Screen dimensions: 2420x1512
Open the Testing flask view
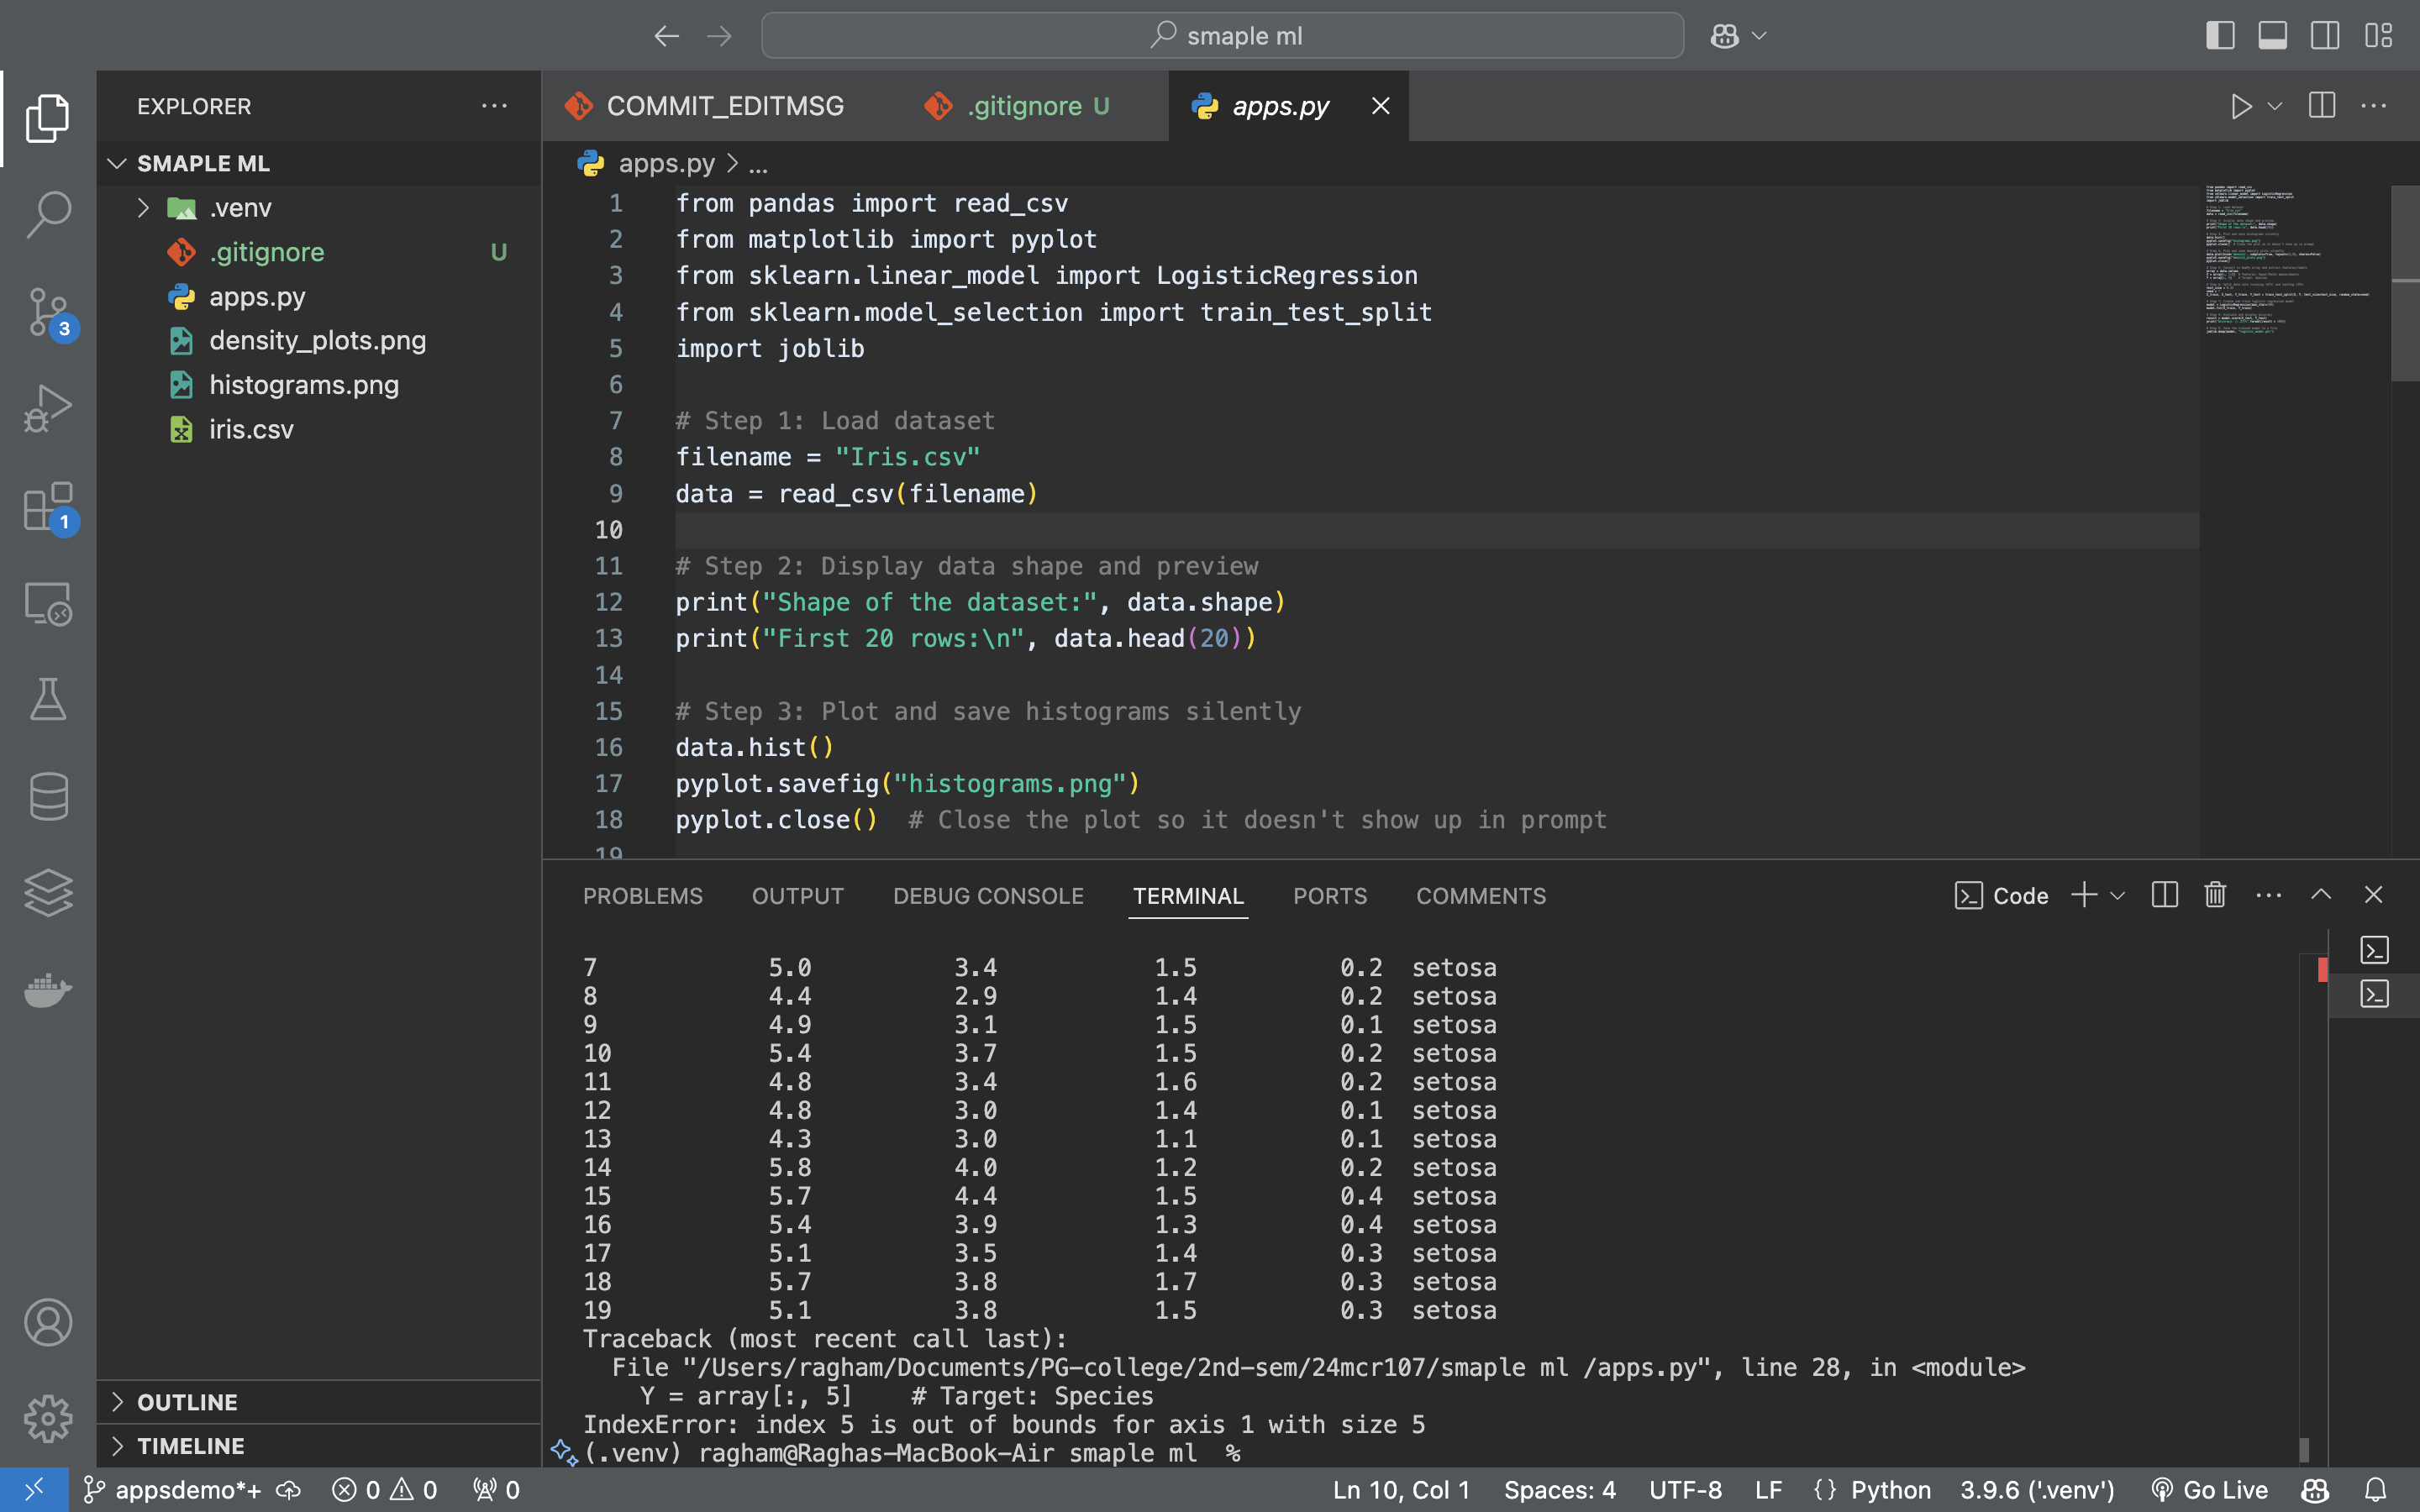[47, 699]
